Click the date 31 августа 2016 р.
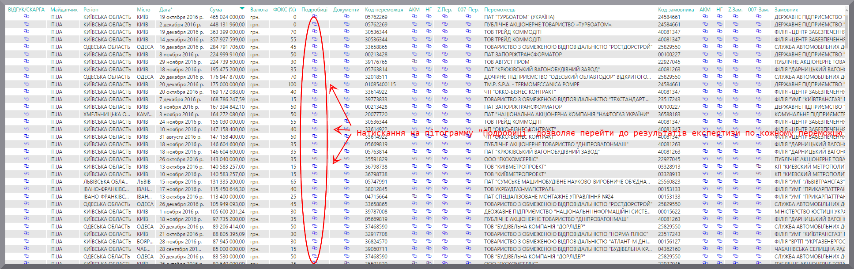Viewport: 854px width, 269px height. pyautogui.click(x=181, y=136)
